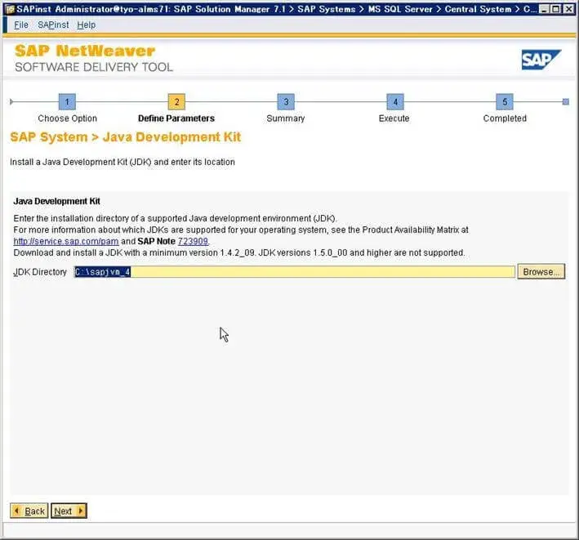The height and width of the screenshot is (540, 579).
Task: Select step 3 Summary marker
Action: point(286,101)
